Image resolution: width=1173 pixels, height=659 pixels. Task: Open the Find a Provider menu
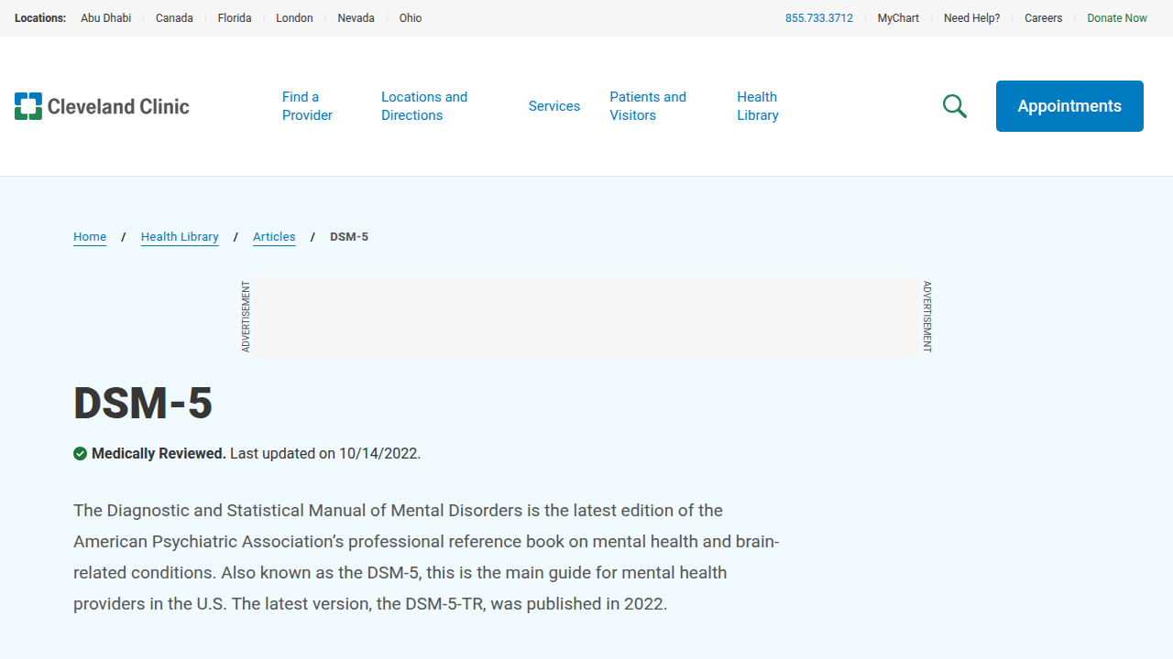(307, 106)
